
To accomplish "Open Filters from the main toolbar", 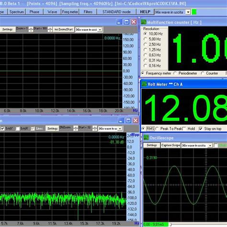I will (88, 12).
